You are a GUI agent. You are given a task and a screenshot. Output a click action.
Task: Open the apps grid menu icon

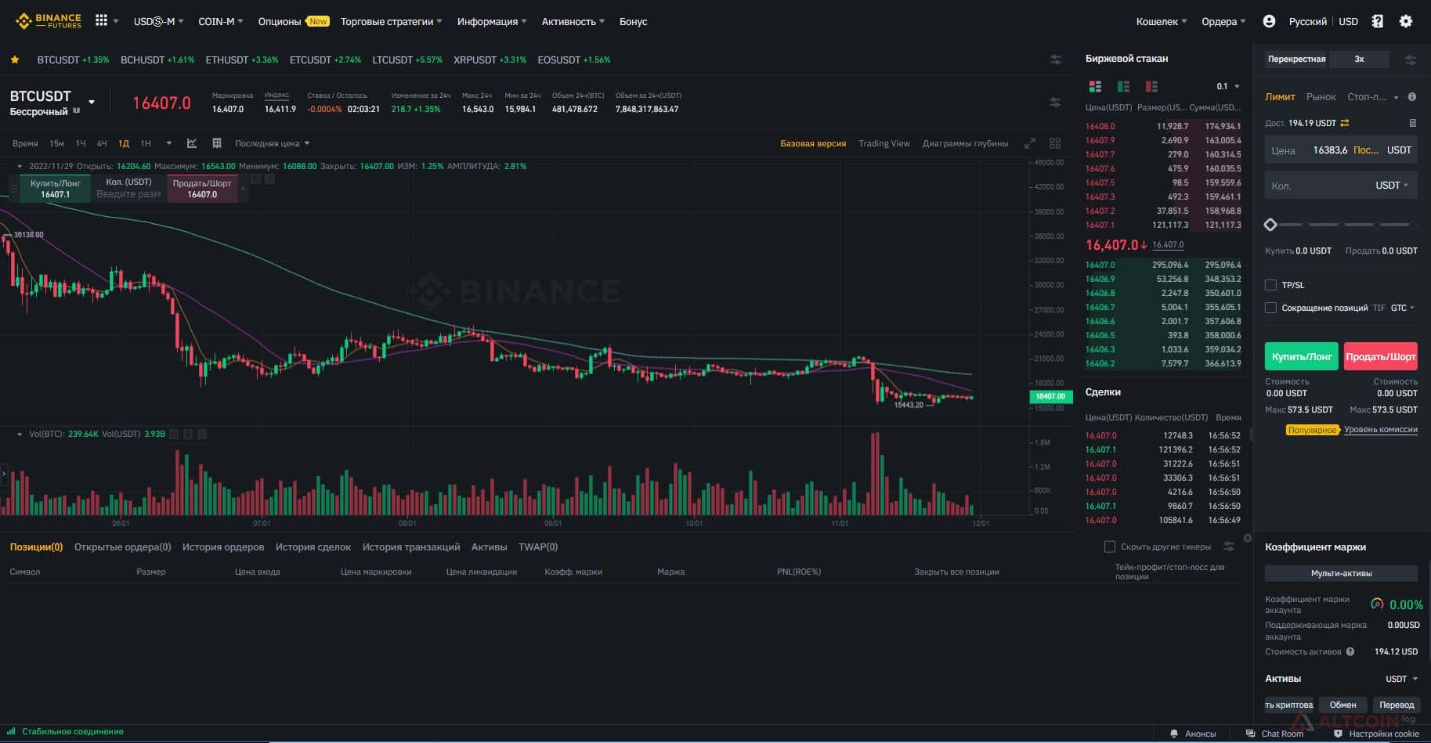click(101, 21)
